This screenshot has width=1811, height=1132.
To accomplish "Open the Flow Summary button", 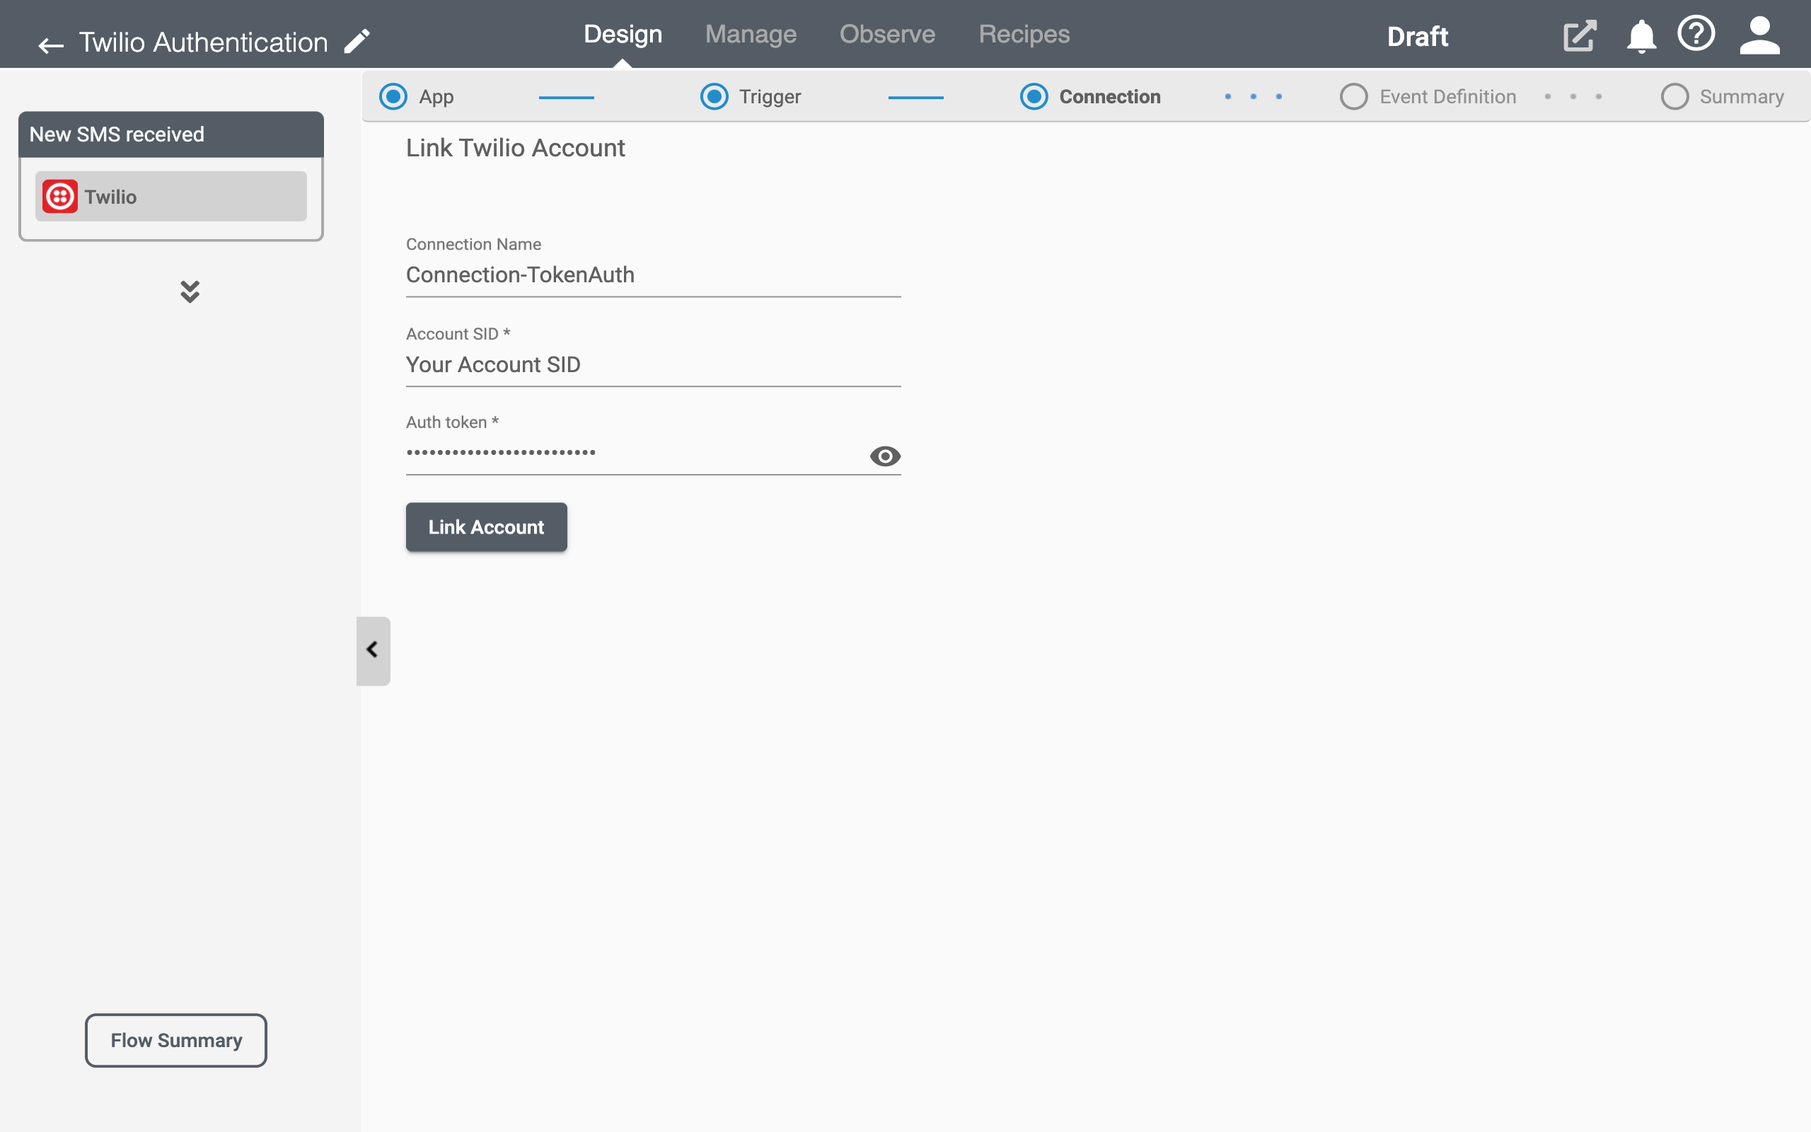I will coord(176,1040).
